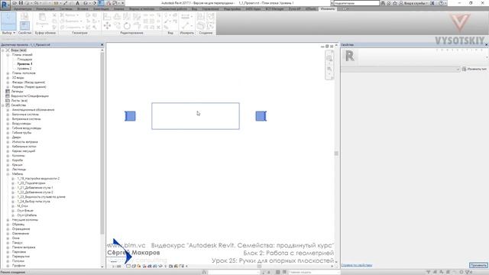This screenshot has width=489, height=275.
Task: Select 'Несущие колонны' category in browser
Action: click(25, 220)
